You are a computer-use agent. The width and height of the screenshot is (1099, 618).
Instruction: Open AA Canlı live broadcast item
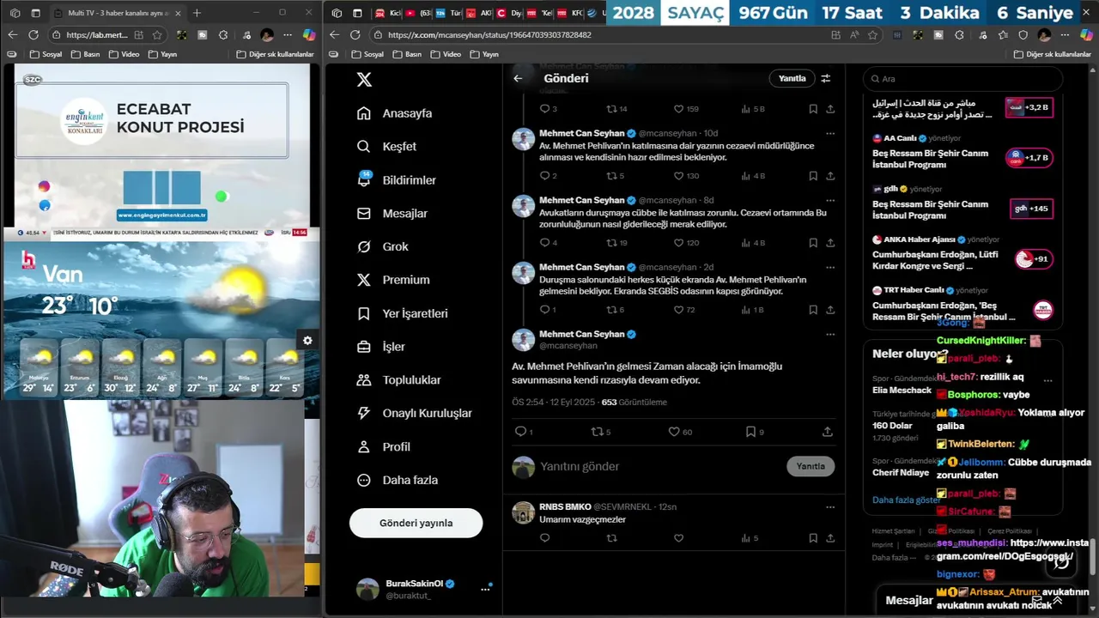coord(962,153)
